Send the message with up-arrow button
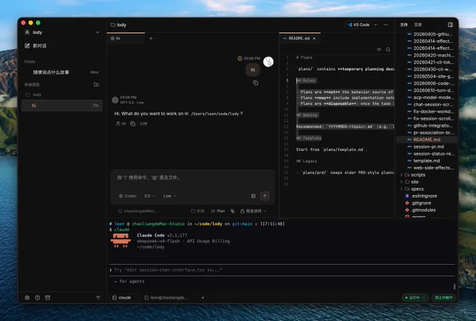The width and height of the screenshot is (476, 321). coord(265,196)
